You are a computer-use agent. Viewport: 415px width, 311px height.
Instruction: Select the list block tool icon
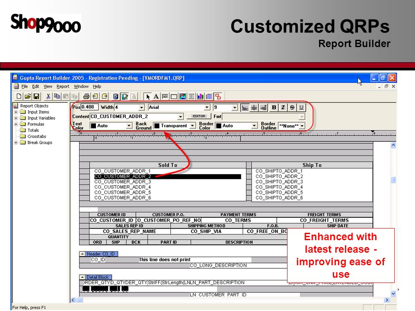click(192, 96)
